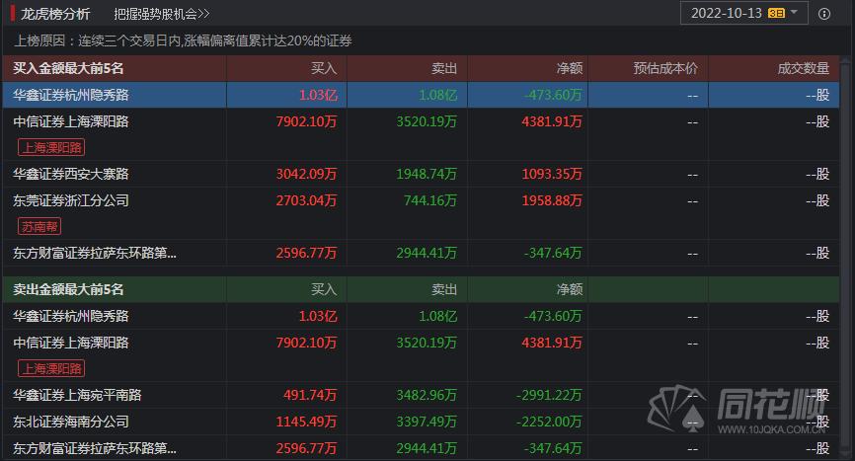Click sell amount 744.16万
The height and width of the screenshot is (461, 855).
click(x=430, y=200)
